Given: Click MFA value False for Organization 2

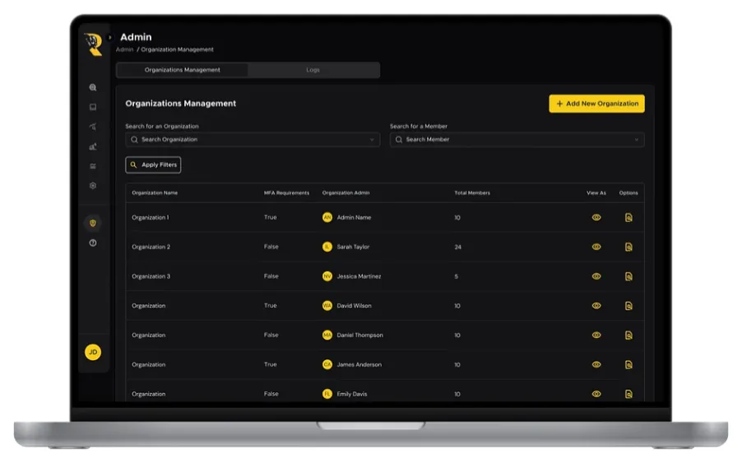Looking at the screenshot, I should pos(271,247).
